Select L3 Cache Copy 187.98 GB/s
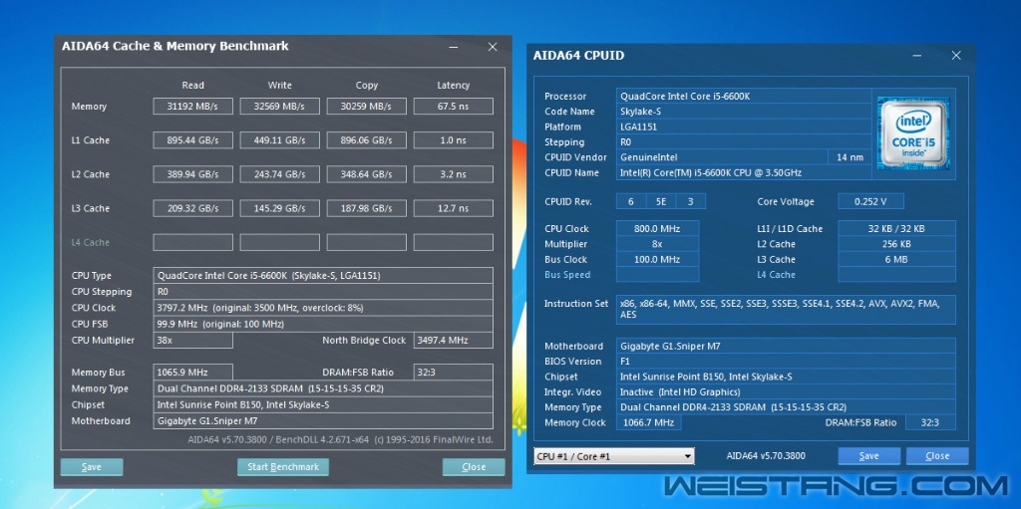This screenshot has width=1021, height=509. pos(367,208)
